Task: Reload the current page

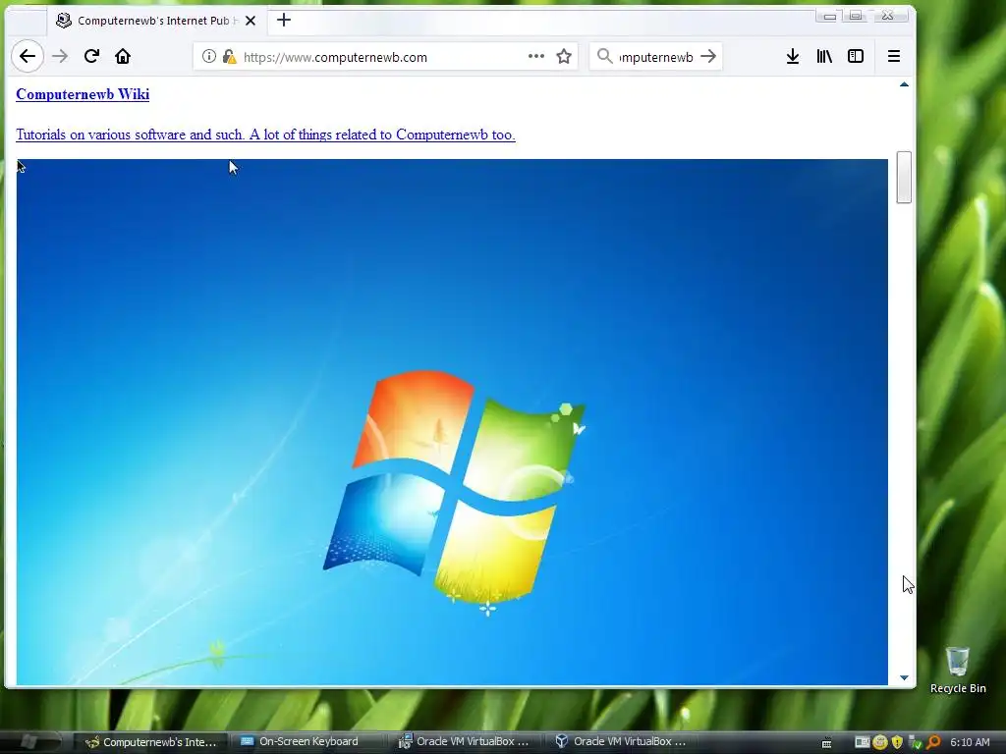Action: tap(91, 56)
